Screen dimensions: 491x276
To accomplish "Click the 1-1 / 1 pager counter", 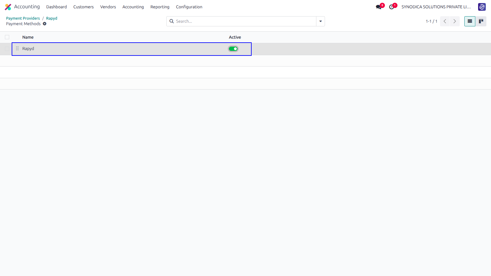I will tap(431, 21).
